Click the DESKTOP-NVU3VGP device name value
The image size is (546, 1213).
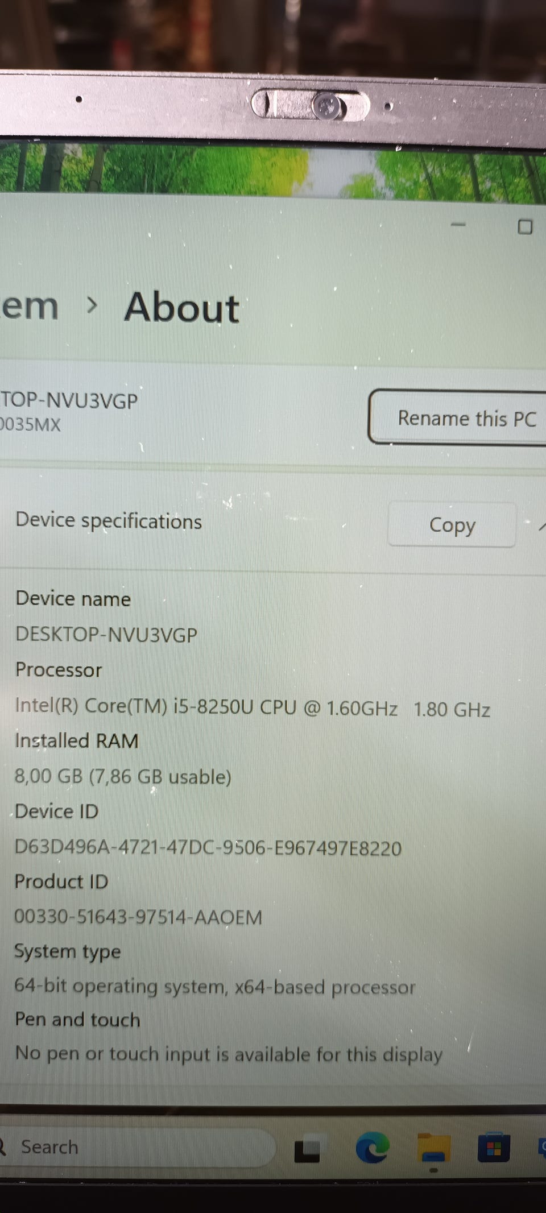[106, 634]
